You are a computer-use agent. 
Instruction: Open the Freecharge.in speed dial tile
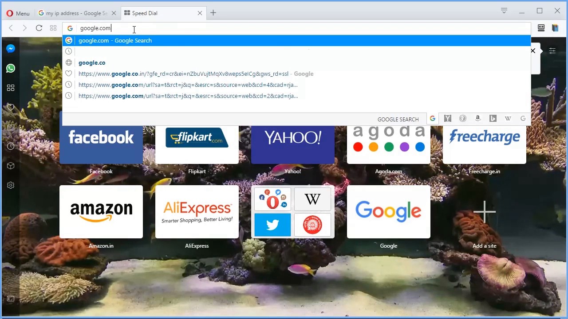point(485,144)
